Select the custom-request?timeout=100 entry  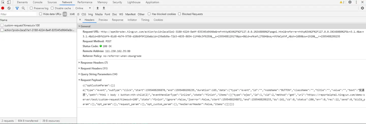pos(22,25)
